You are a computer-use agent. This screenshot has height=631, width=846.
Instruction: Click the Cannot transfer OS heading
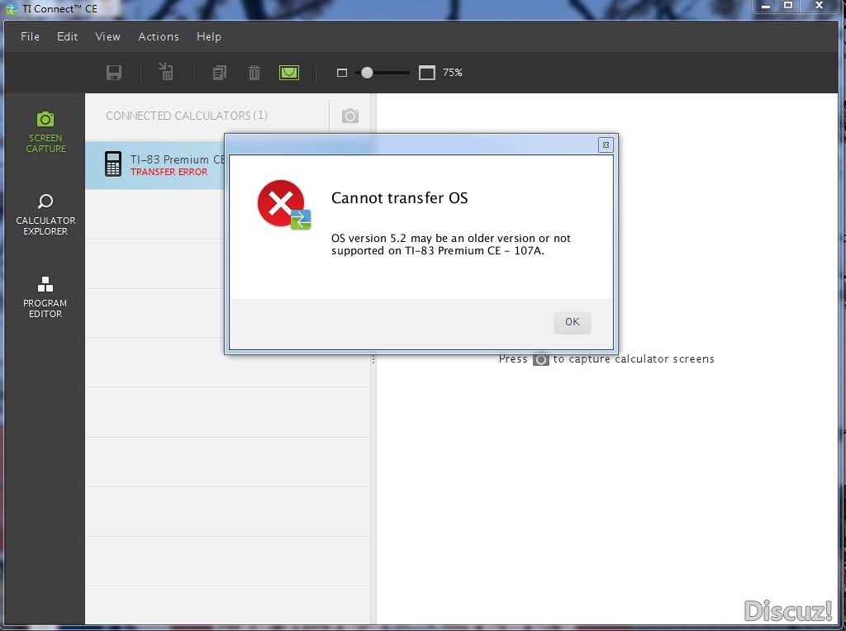400,198
